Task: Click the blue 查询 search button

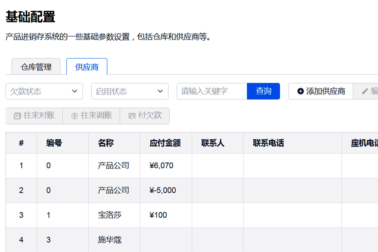Action: coord(263,91)
